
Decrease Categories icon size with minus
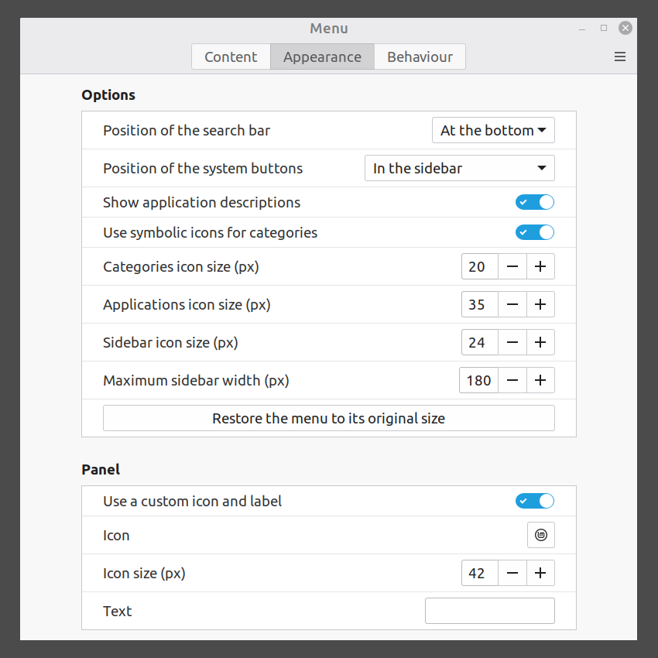(x=512, y=266)
